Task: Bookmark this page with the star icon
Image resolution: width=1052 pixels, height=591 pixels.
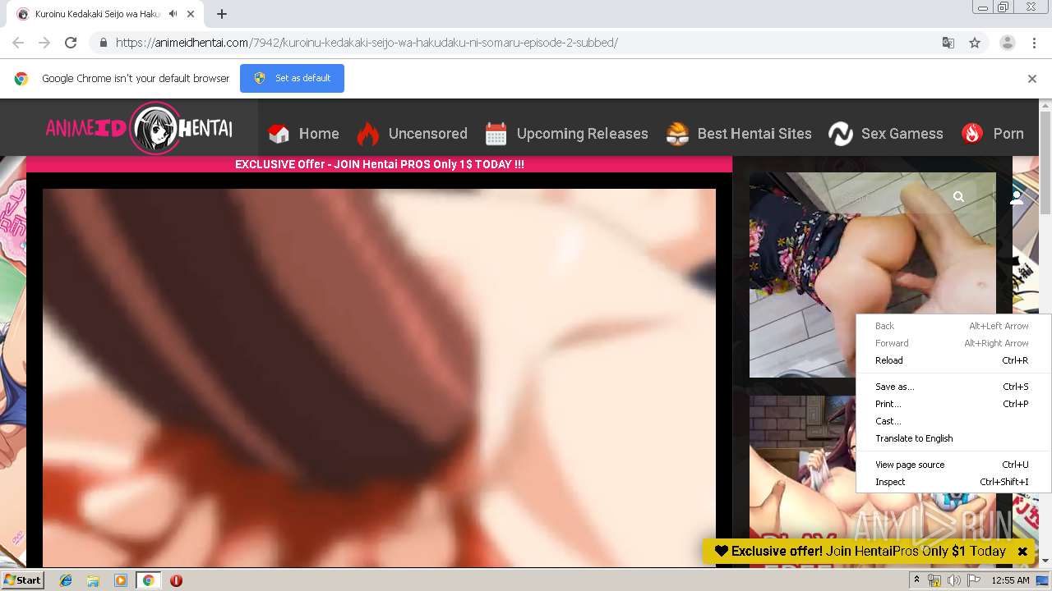Action: coord(975,43)
